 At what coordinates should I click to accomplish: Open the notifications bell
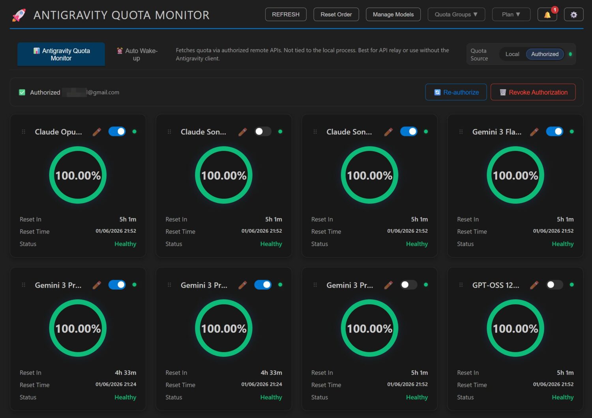click(x=547, y=15)
